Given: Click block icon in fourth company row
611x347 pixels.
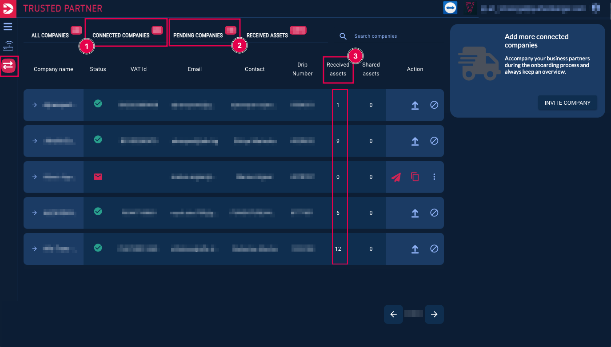Looking at the screenshot, I should tap(434, 213).
